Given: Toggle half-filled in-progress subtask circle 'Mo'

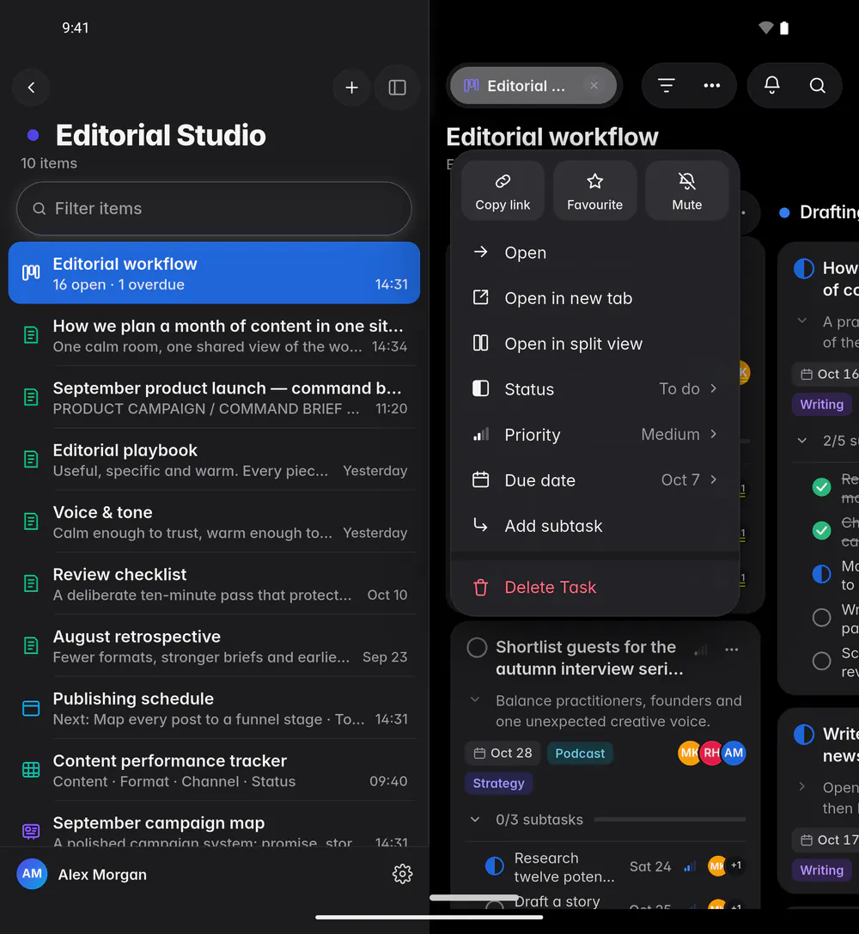Looking at the screenshot, I should (821, 574).
